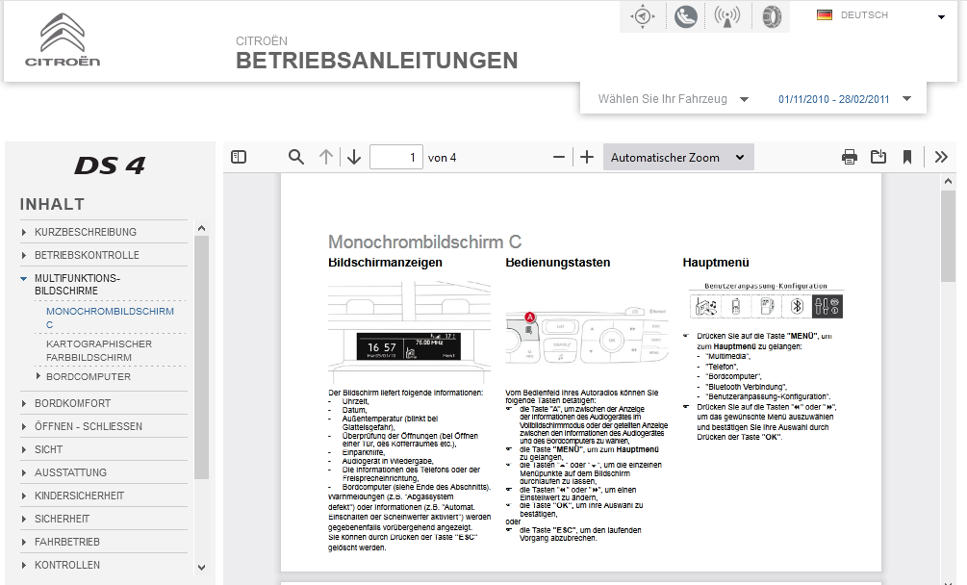This screenshot has height=585, width=967.
Task: Open the navigation compass icon in header
Action: pyautogui.click(x=643, y=16)
